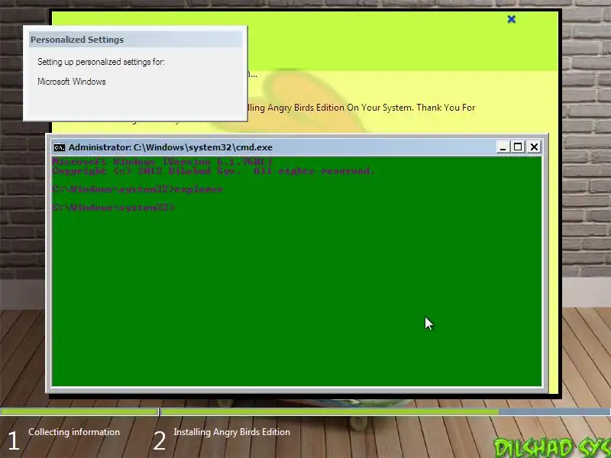Click the Copyright 2012 line in cmd

pyautogui.click(x=214, y=171)
